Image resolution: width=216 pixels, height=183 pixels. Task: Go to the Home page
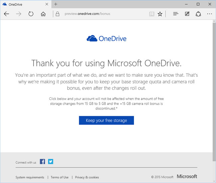click(x=43, y=14)
